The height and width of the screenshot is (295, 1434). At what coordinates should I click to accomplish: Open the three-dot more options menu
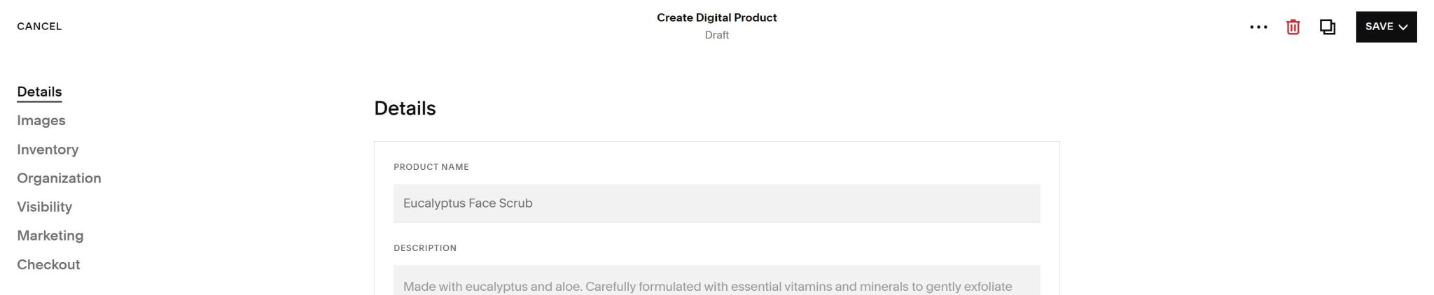[x=1258, y=27]
